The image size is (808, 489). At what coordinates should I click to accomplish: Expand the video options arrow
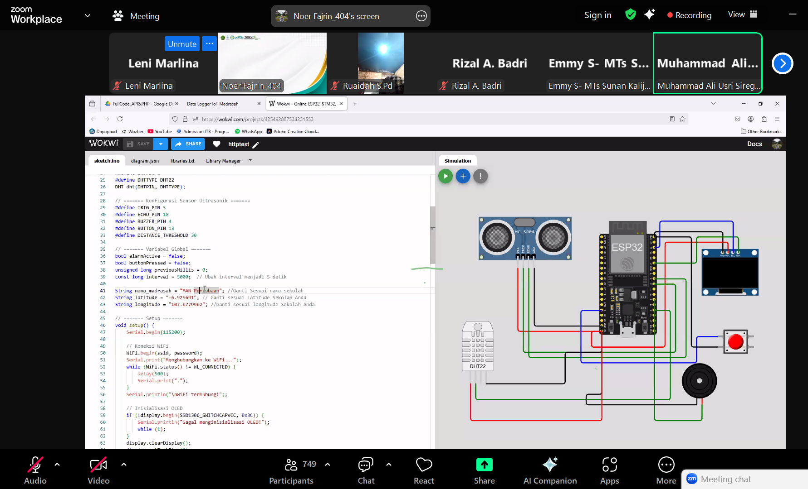[124, 465]
